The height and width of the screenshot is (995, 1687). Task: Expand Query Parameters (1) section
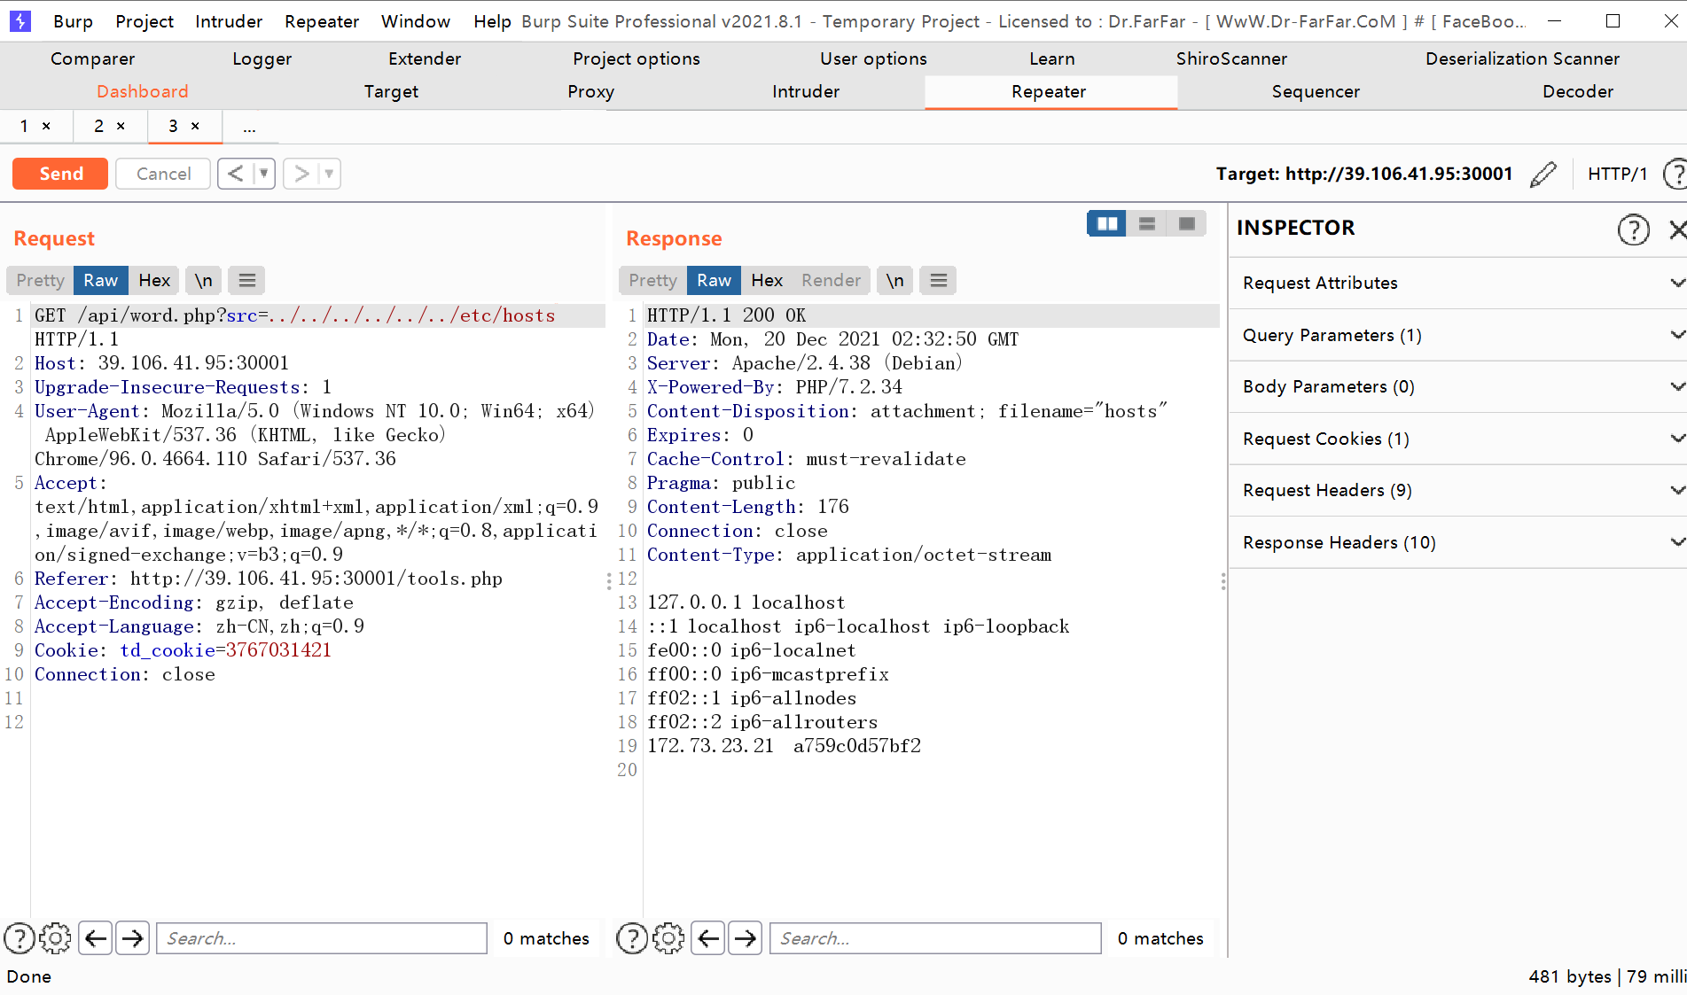pyautogui.click(x=1458, y=335)
